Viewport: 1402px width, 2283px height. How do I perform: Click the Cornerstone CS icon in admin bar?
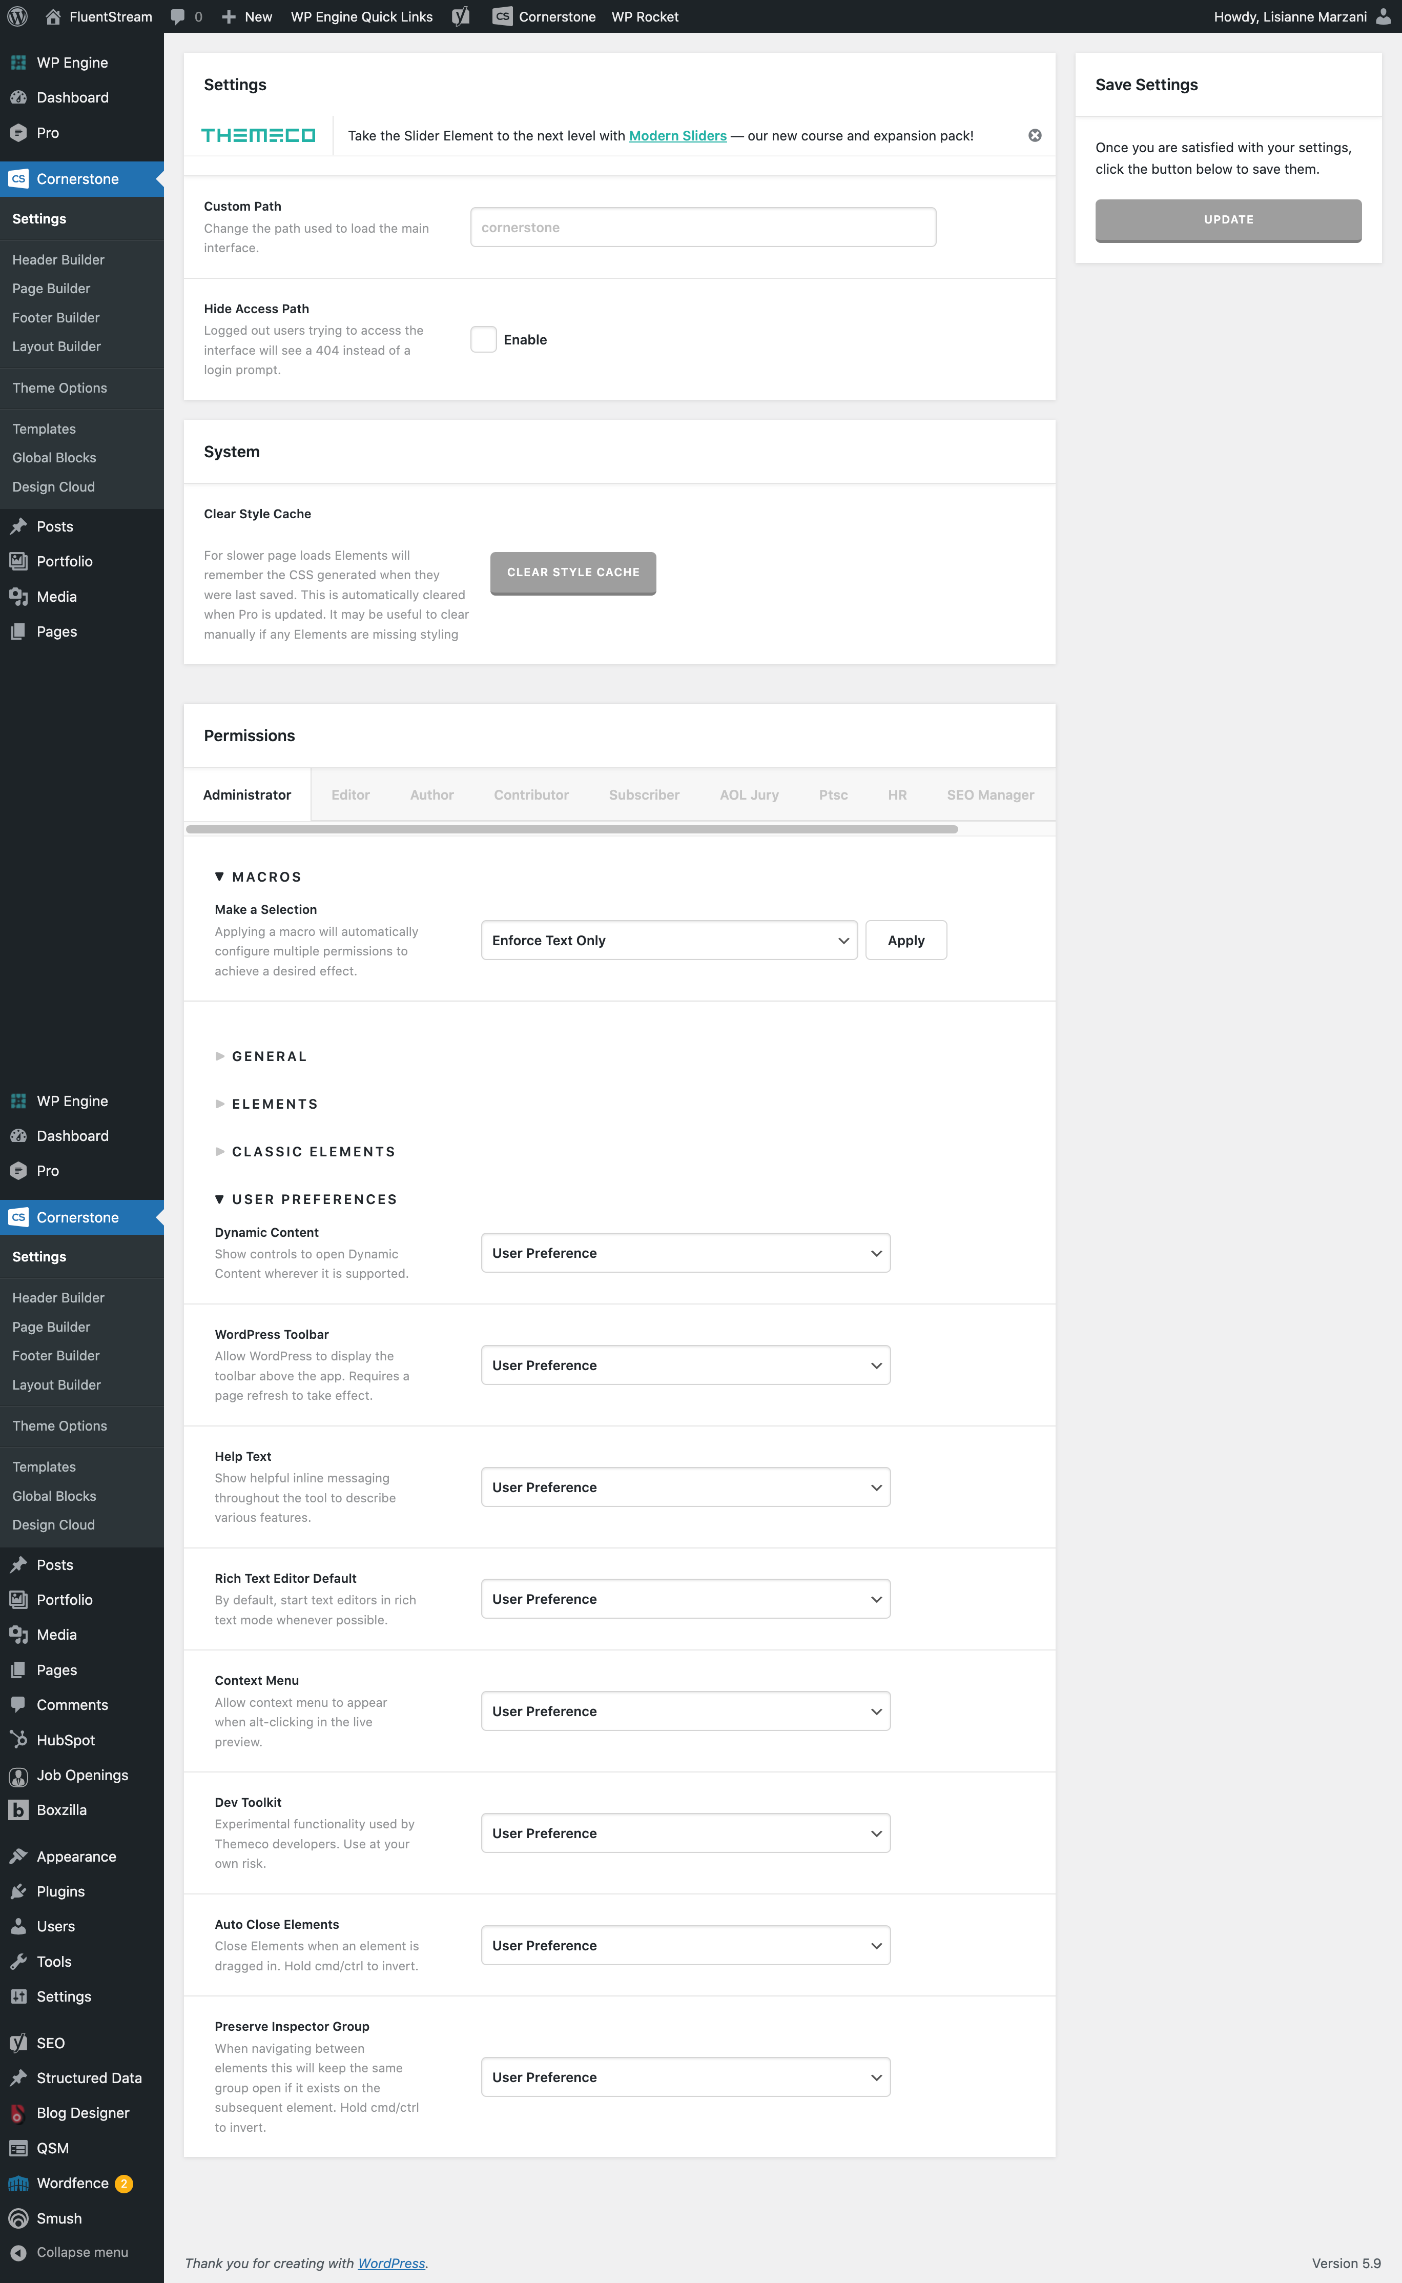click(x=502, y=17)
